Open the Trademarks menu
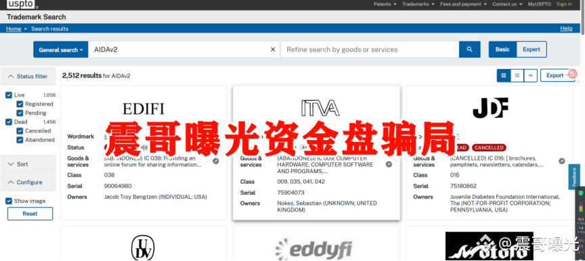Screen dimensions: 585x261 (418, 4)
